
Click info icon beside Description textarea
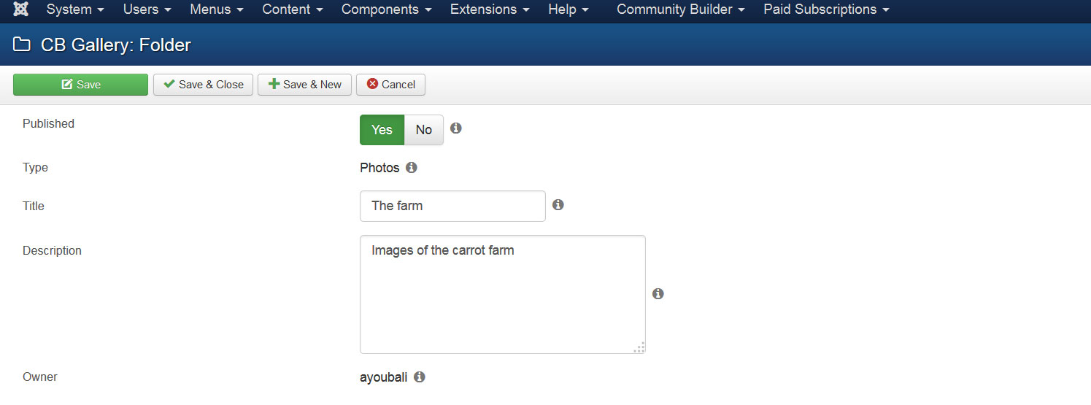tap(658, 293)
